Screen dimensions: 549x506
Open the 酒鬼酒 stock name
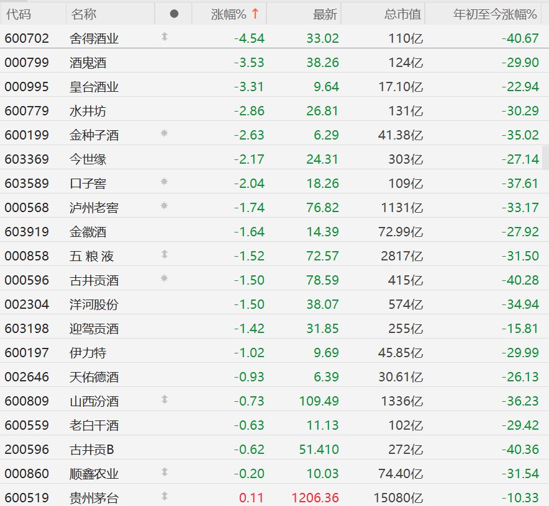[88, 63]
